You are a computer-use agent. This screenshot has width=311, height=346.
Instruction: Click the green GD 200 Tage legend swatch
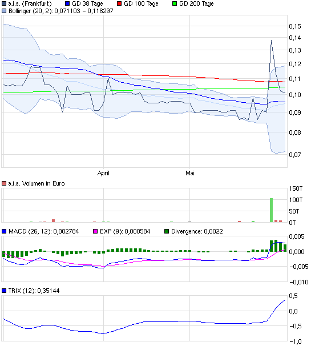175,4
